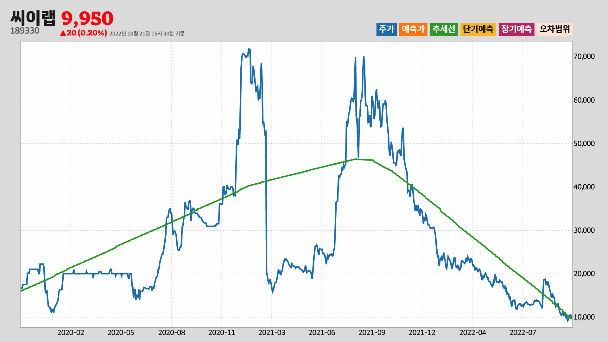The image size is (608, 342).
Task: Click the 40,000 y-axis price label
Action: point(584,187)
